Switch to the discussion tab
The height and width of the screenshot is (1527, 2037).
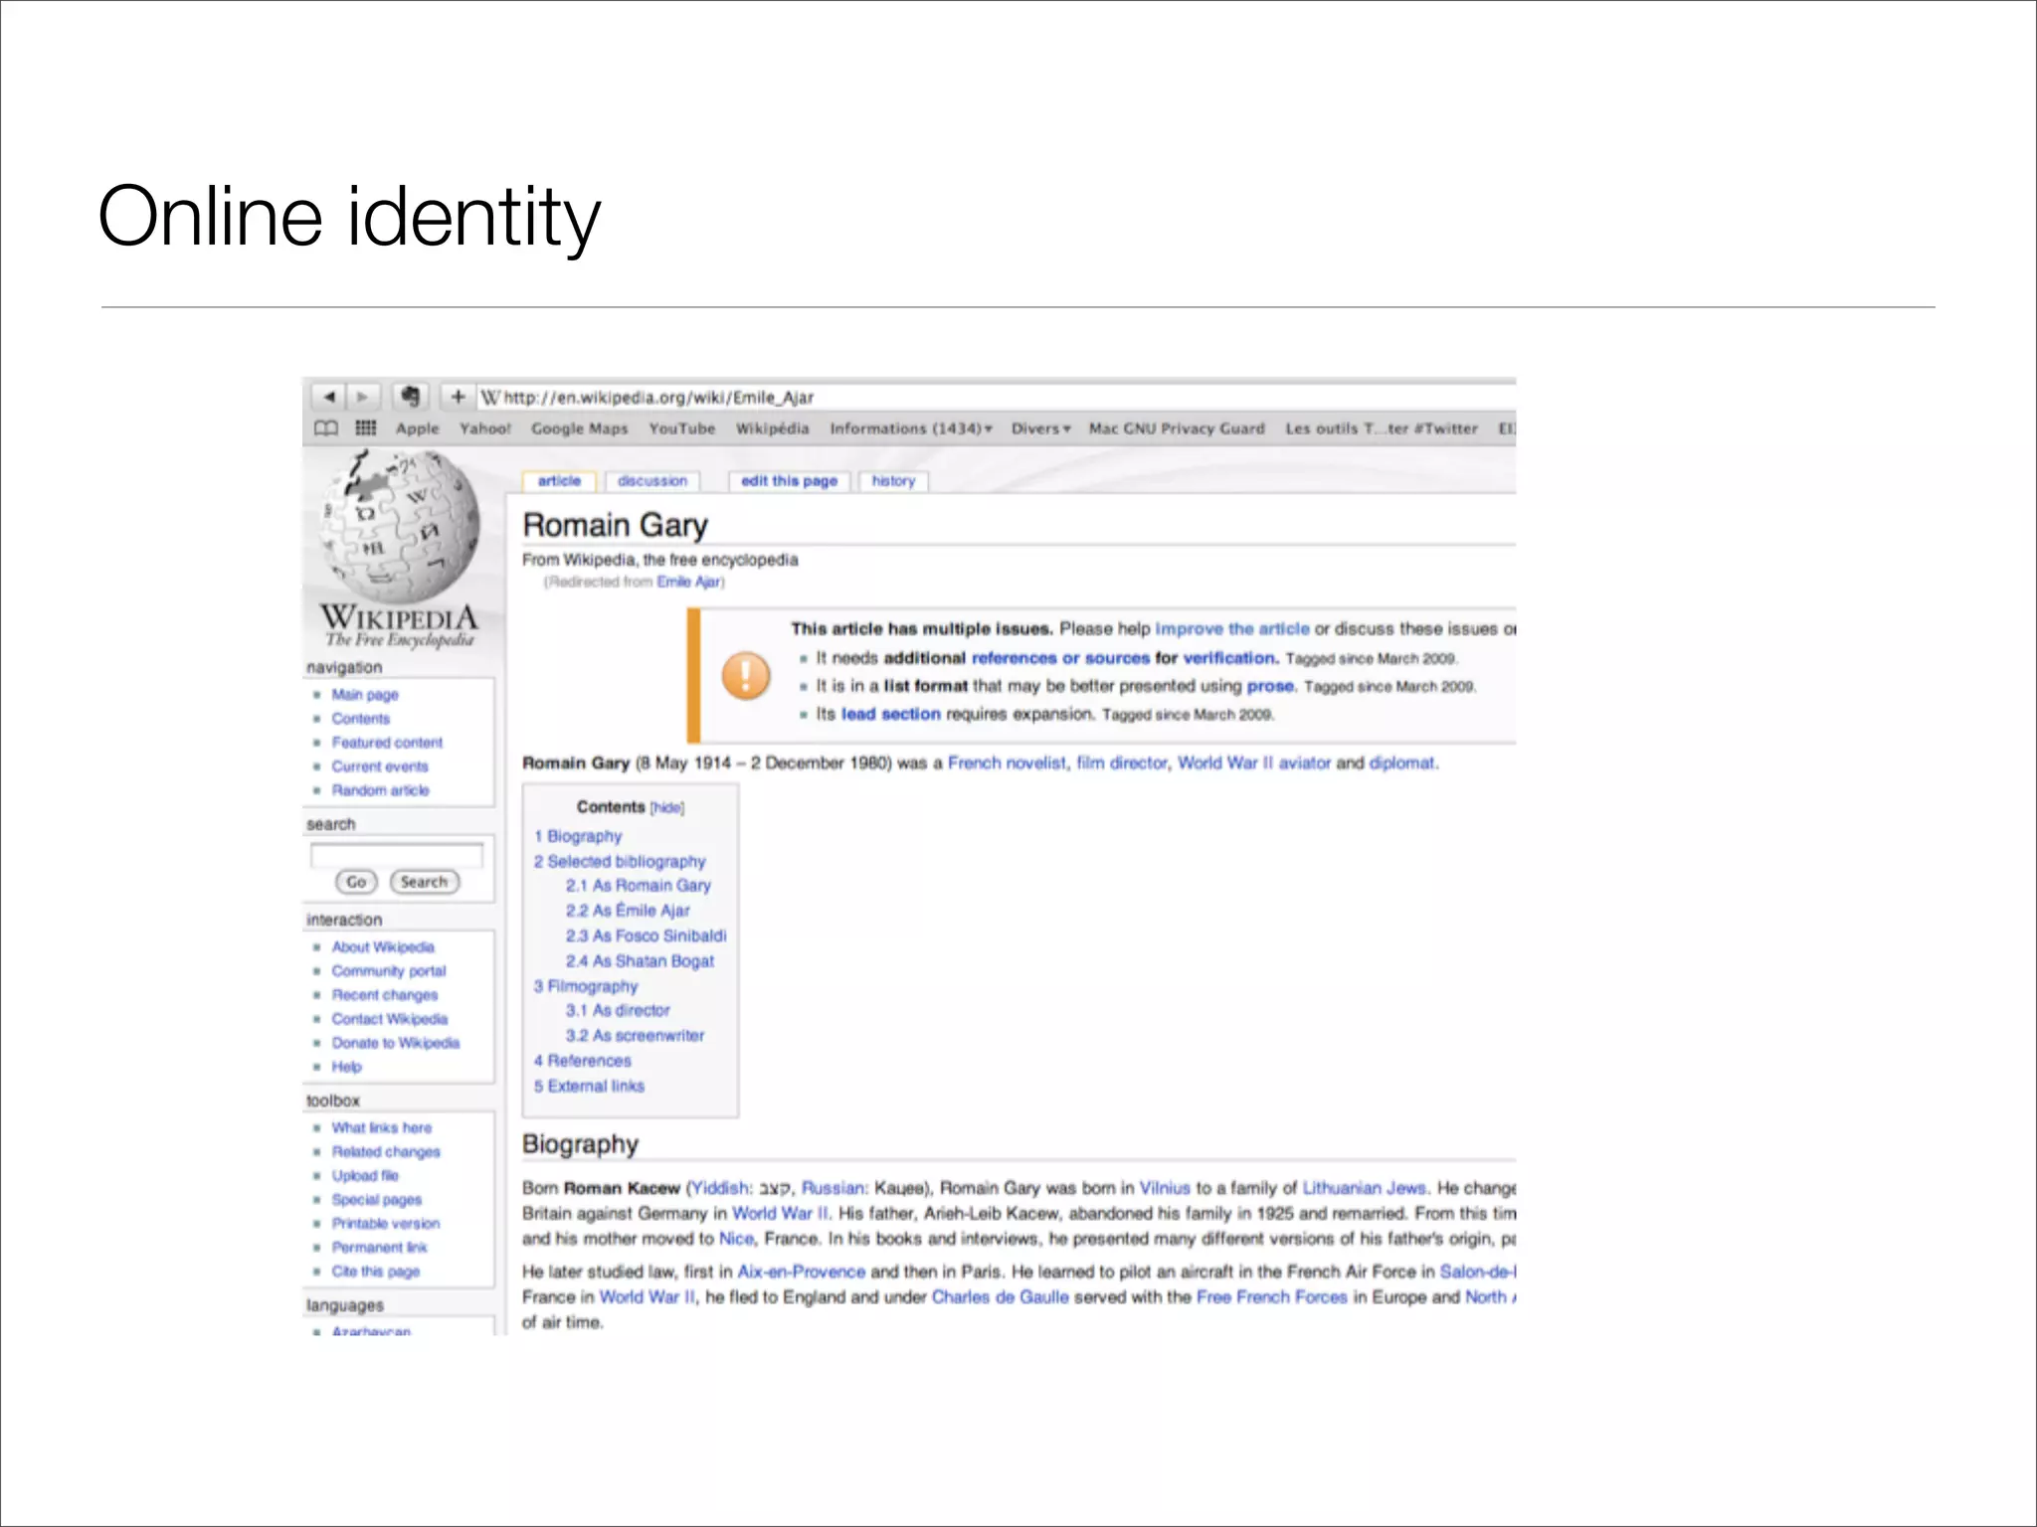click(x=651, y=481)
